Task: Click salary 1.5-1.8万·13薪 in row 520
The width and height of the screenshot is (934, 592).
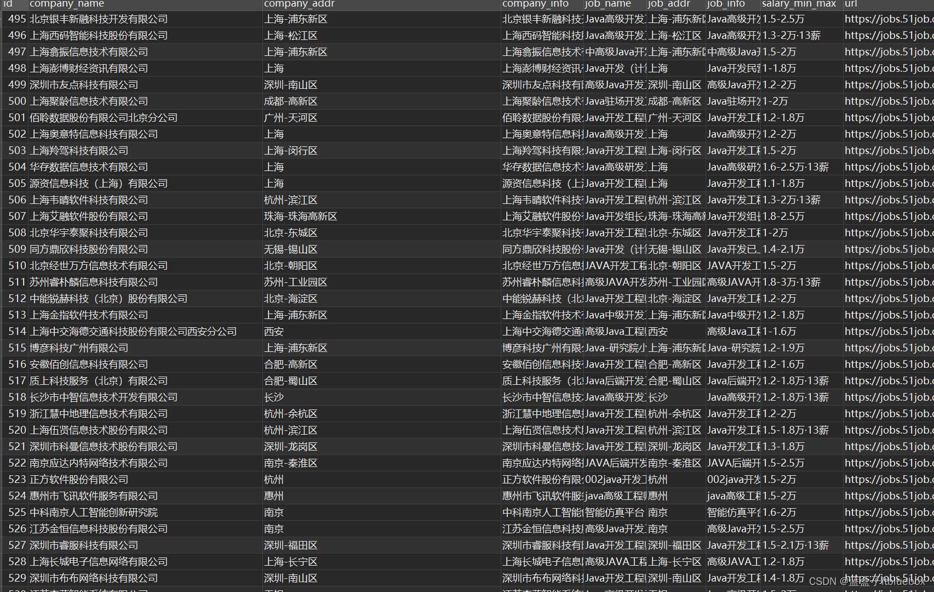Action: (x=795, y=430)
